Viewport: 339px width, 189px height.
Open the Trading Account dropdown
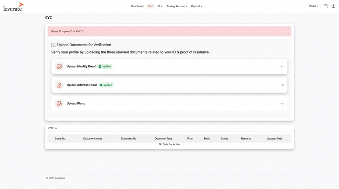click(x=177, y=6)
